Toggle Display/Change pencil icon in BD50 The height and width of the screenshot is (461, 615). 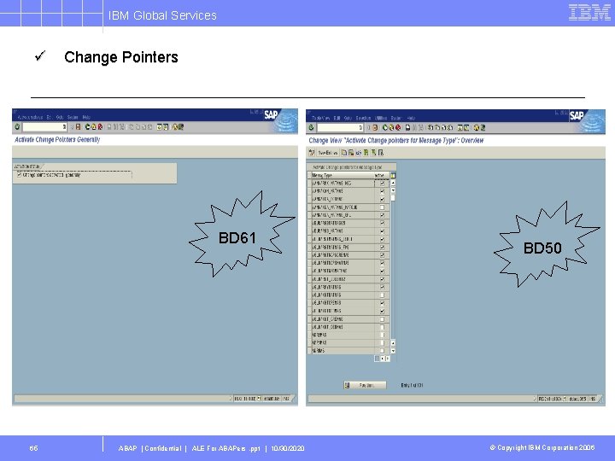click(312, 153)
